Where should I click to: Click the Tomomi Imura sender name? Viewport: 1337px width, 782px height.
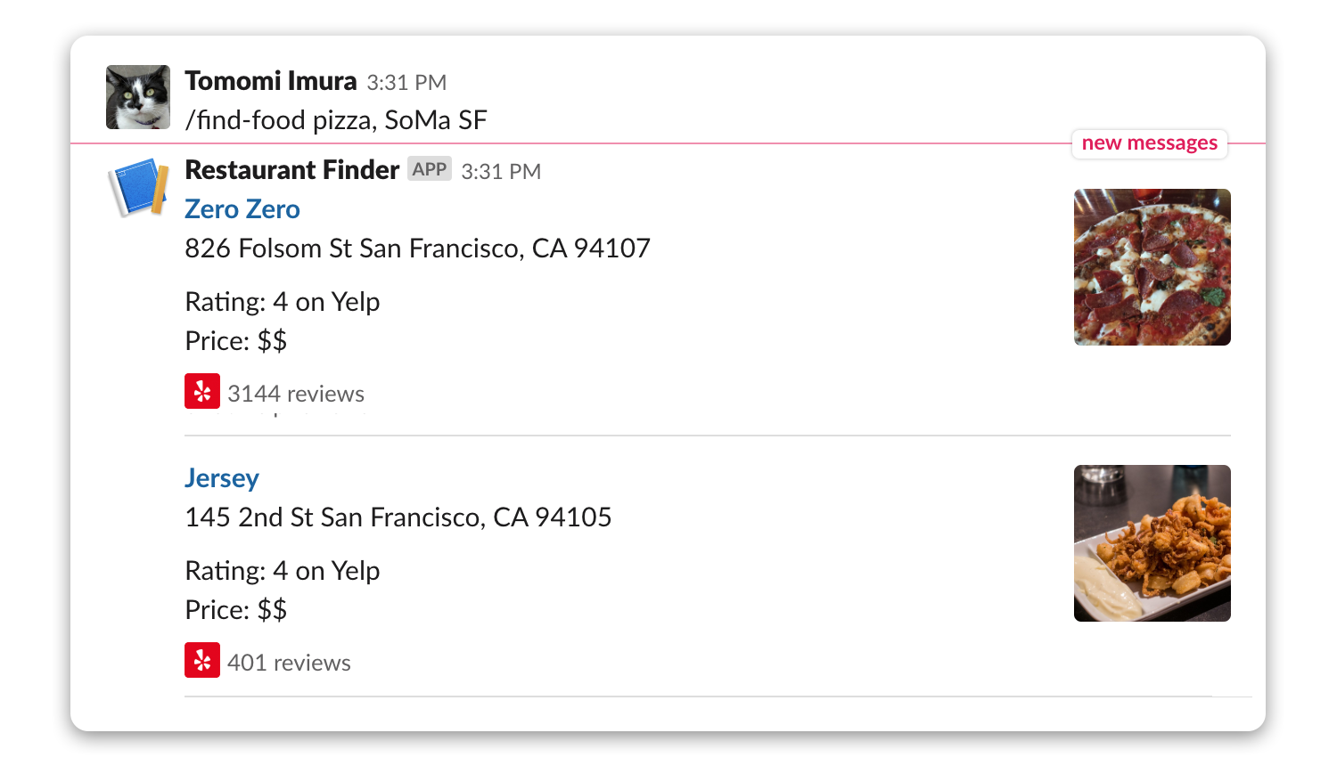click(271, 81)
